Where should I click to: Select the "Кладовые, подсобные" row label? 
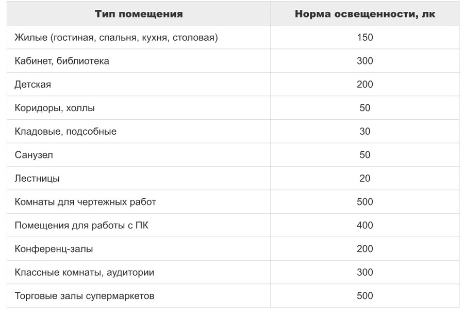click(65, 132)
